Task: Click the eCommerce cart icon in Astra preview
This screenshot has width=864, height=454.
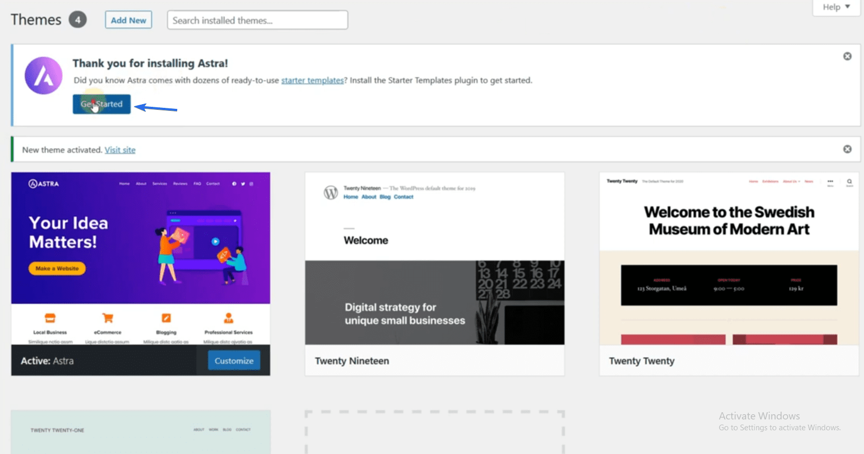Action: pos(107,318)
